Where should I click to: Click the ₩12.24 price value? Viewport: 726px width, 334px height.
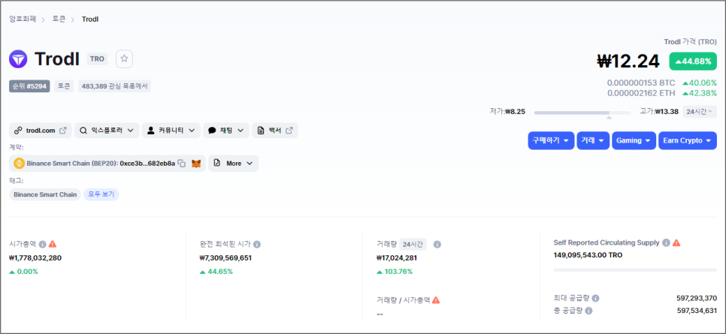(x=628, y=61)
